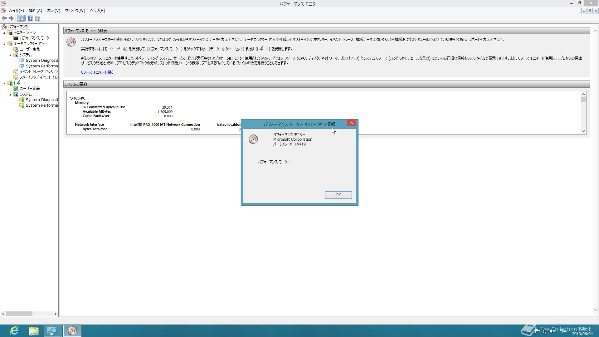Click the スタートアップ イベント トレース icon
Viewport: 599px width, 337px height.
click(x=16, y=77)
